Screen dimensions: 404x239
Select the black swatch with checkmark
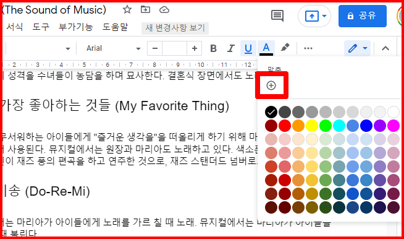point(271,112)
